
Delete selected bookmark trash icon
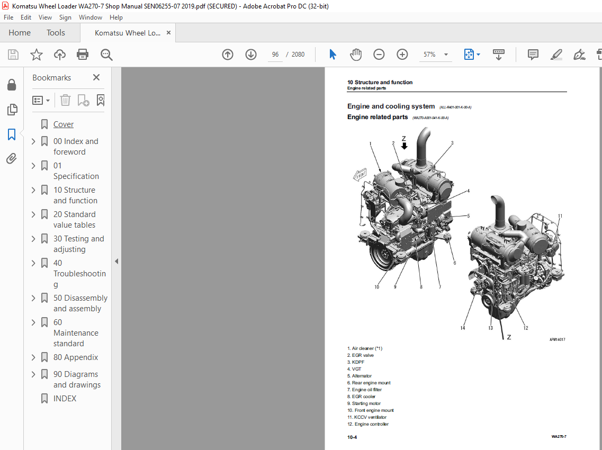(x=65, y=100)
